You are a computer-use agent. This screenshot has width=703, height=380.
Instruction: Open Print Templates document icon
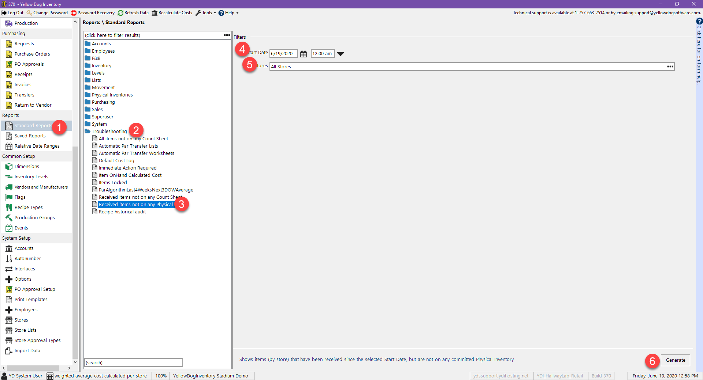click(x=9, y=300)
